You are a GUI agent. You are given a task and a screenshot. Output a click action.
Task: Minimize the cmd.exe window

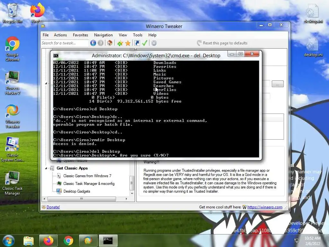(x=232, y=54)
